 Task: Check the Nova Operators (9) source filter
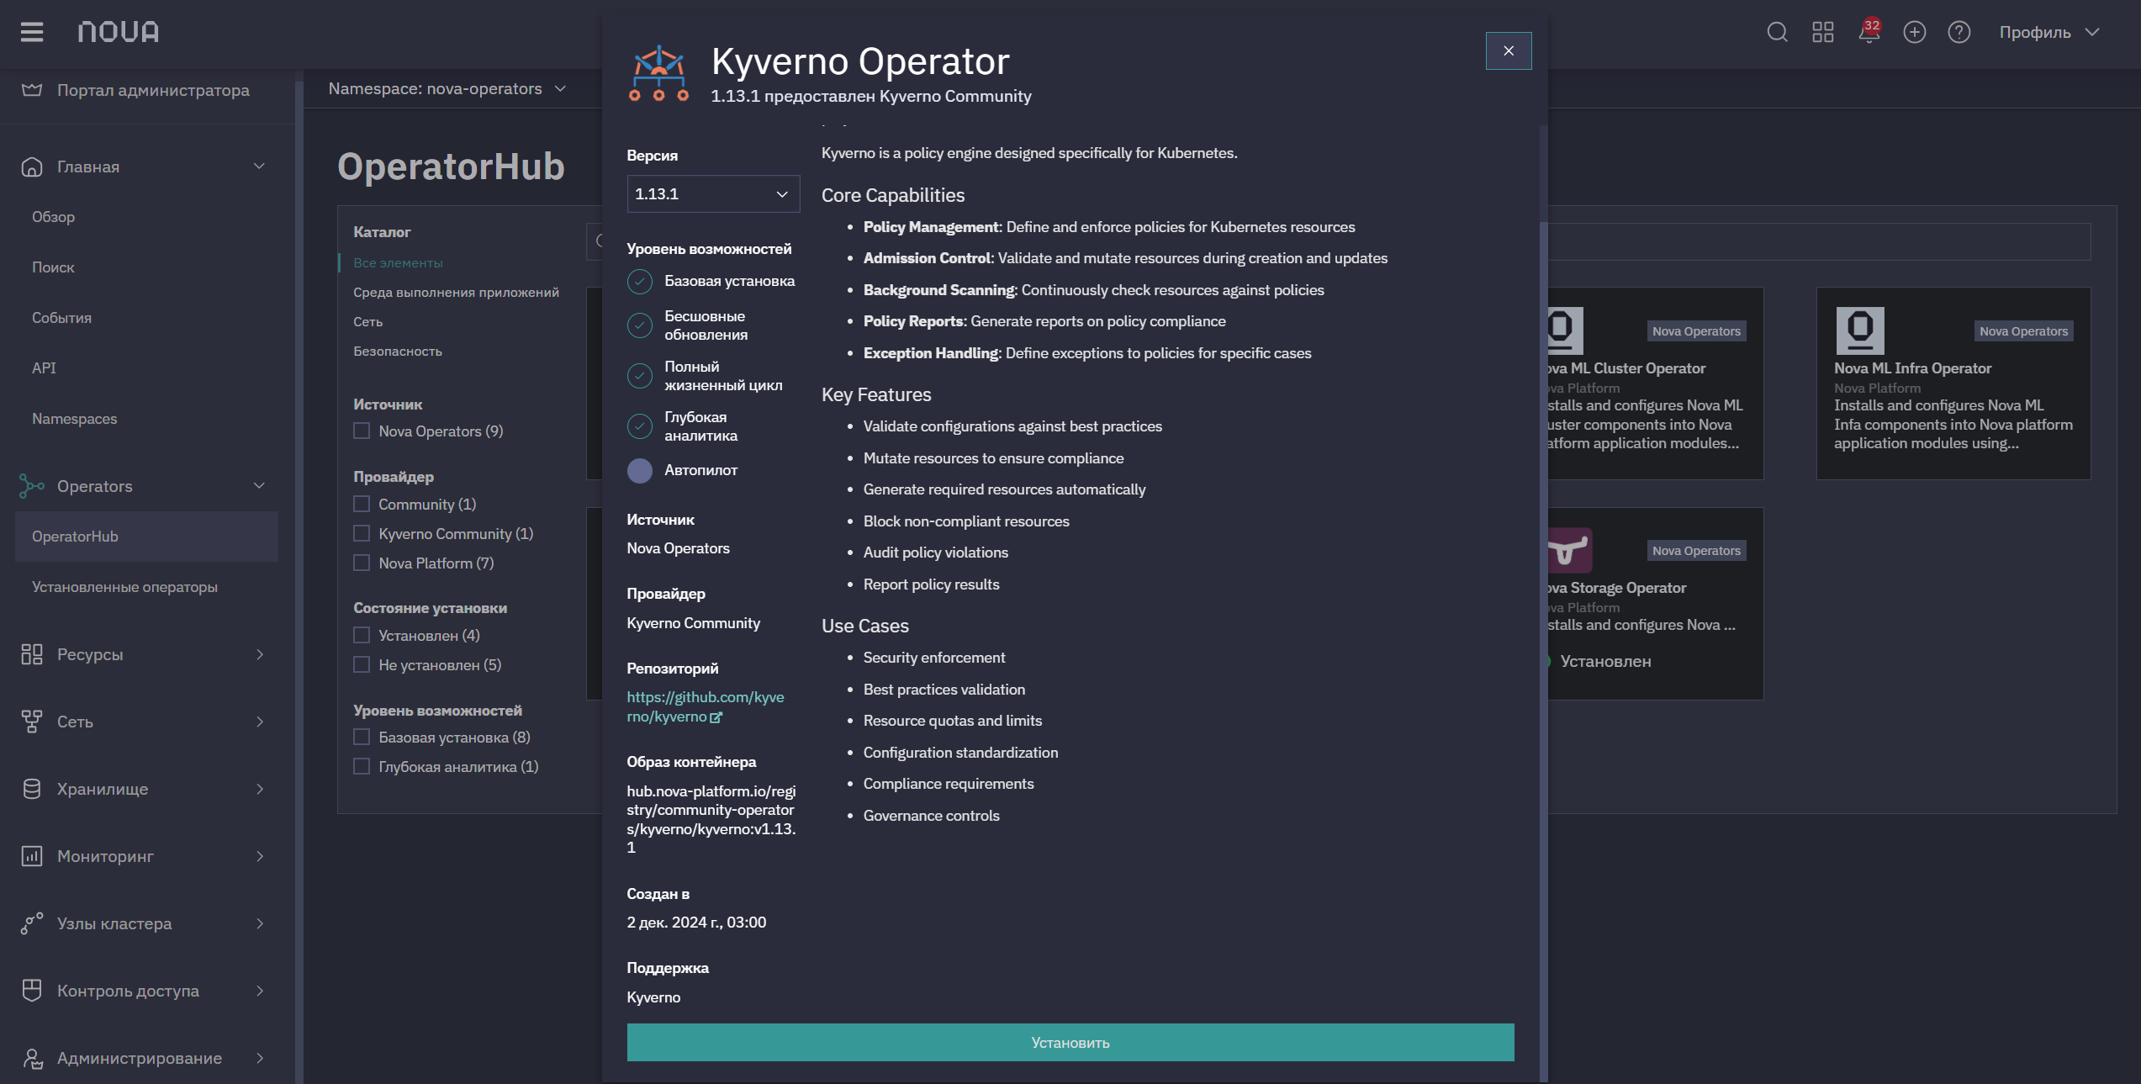tap(362, 431)
